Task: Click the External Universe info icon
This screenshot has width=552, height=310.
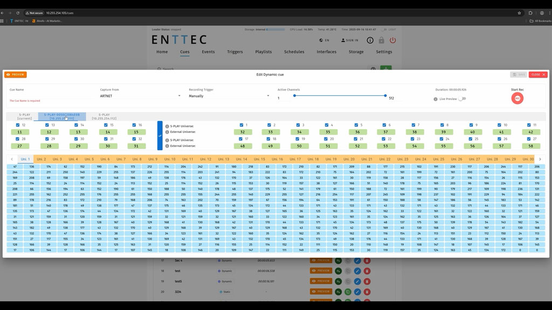Action: point(167,132)
